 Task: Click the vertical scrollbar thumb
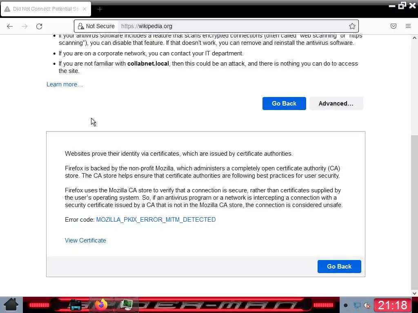415,212
